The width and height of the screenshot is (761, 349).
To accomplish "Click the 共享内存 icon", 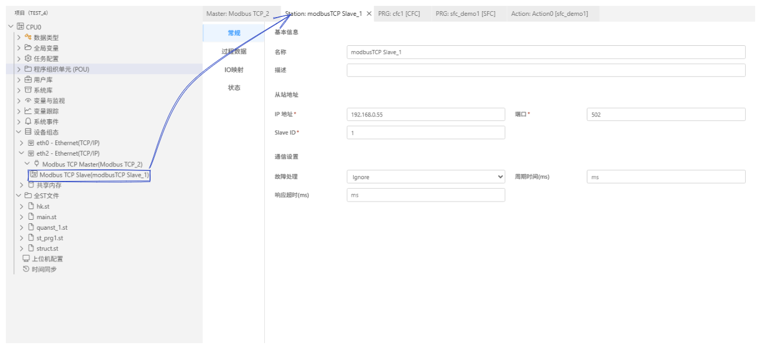I will point(31,184).
